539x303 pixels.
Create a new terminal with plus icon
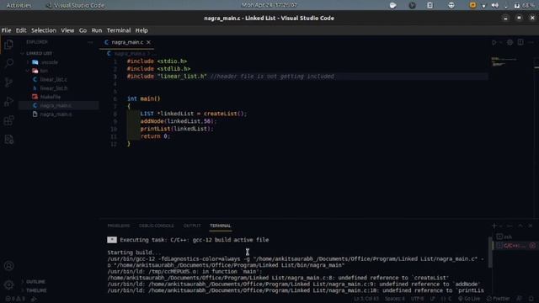[494, 226]
